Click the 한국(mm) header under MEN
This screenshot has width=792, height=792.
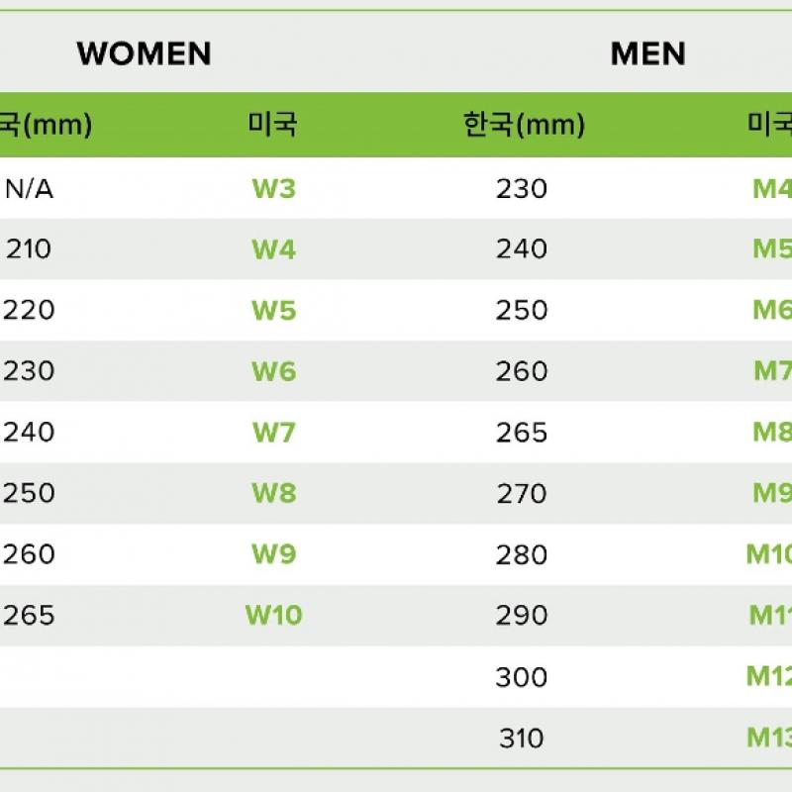pyautogui.click(x=524, y=125)
